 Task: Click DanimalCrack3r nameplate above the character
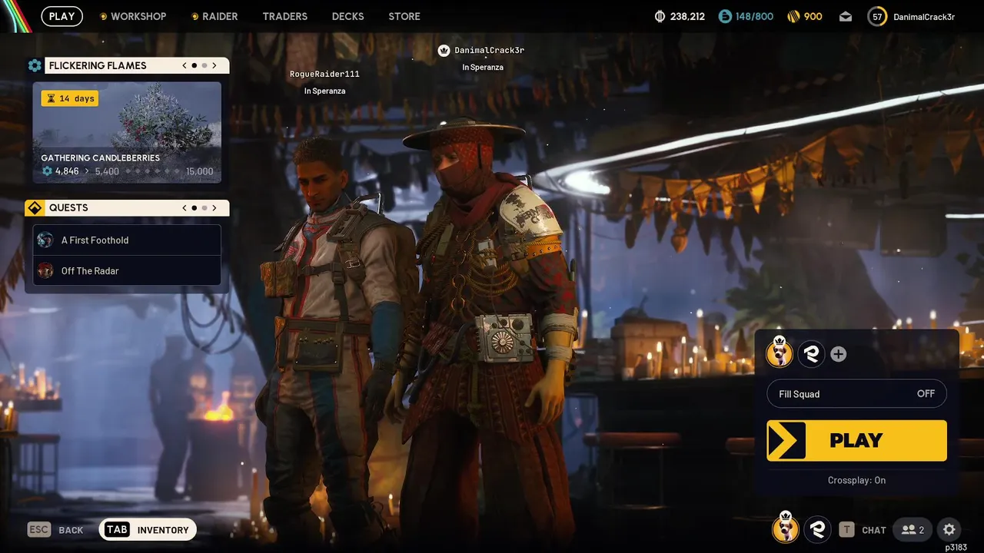[x=489, y=51]
